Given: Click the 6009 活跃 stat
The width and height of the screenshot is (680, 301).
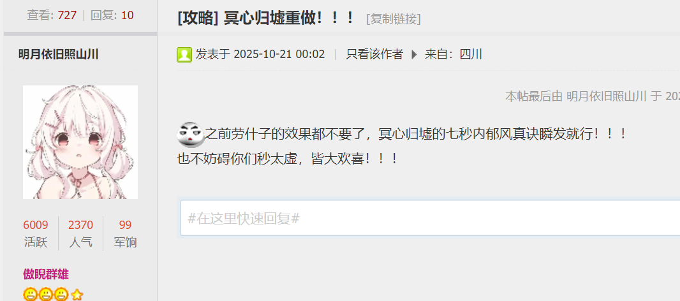Looking at the screenshot, I should tap(36, 233).
